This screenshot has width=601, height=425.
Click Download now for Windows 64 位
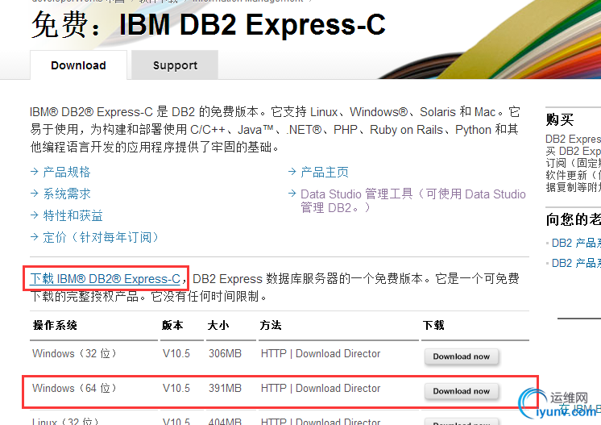click(x=462, y=391)
